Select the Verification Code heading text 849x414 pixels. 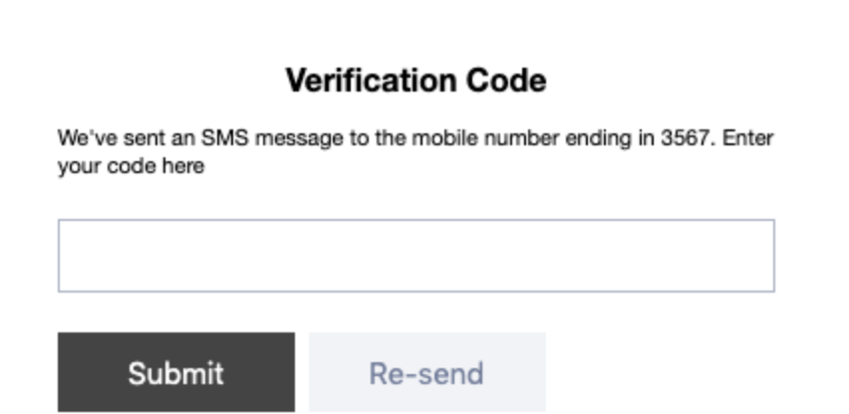click(416, 81)
